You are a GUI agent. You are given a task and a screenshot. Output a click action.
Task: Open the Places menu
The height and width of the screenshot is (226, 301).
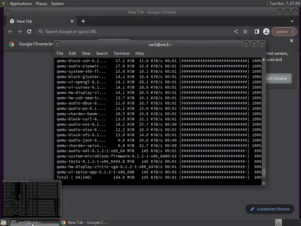pos(41,4)
